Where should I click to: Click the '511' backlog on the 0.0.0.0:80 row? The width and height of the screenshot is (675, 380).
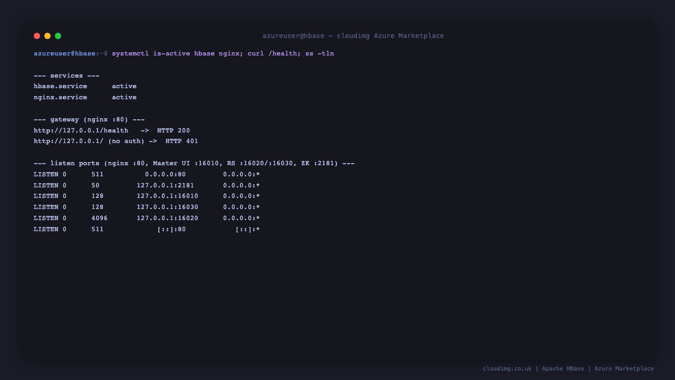[98, 175]
